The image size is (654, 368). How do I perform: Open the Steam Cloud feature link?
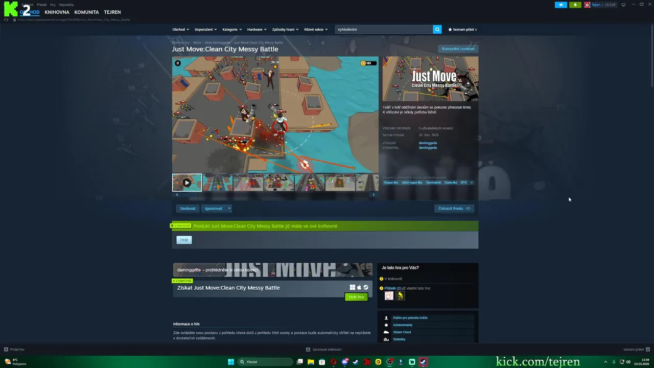pos(402,332)
